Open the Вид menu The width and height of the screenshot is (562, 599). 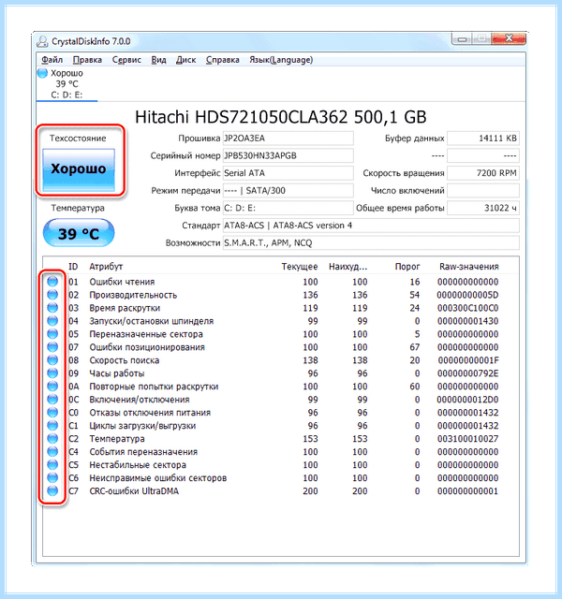point(158,60)
